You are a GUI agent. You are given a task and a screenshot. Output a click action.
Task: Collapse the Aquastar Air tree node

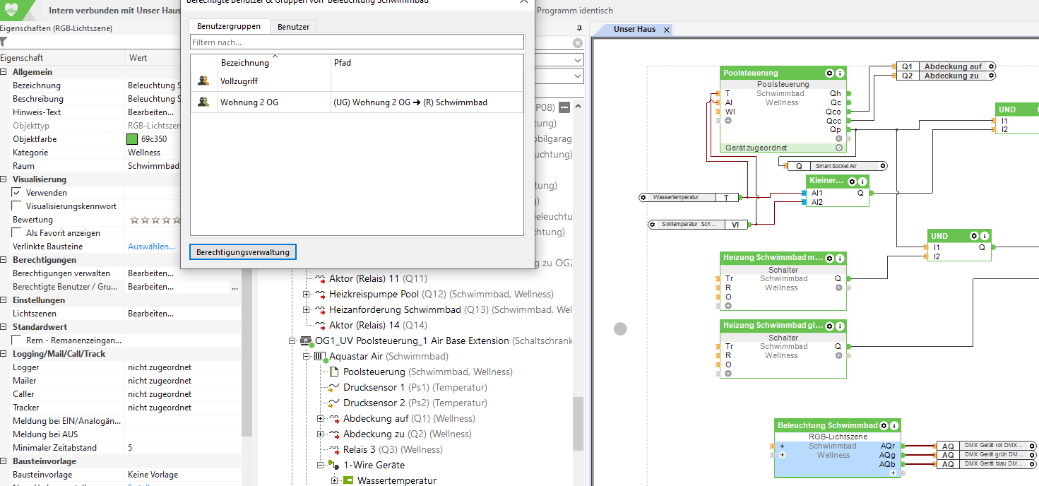point(307,357)
